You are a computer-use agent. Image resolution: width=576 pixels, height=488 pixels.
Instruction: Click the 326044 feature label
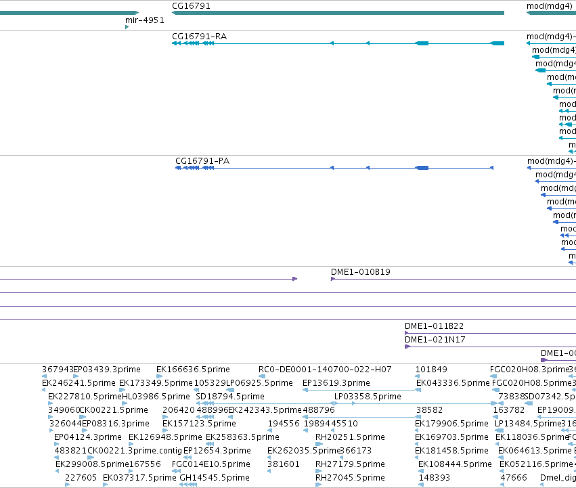(x=66, y=424)
